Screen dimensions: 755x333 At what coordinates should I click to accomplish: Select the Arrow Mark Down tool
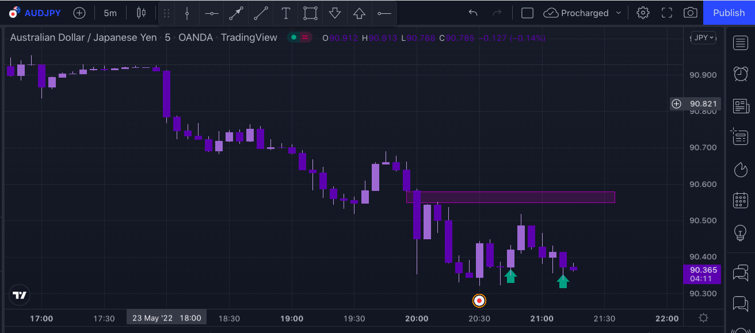tap(334, 13)
